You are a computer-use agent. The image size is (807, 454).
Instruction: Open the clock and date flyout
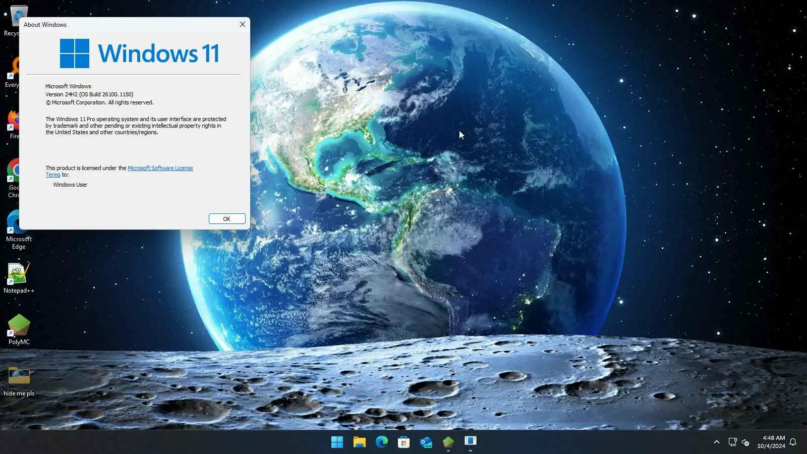click(771, 442)
